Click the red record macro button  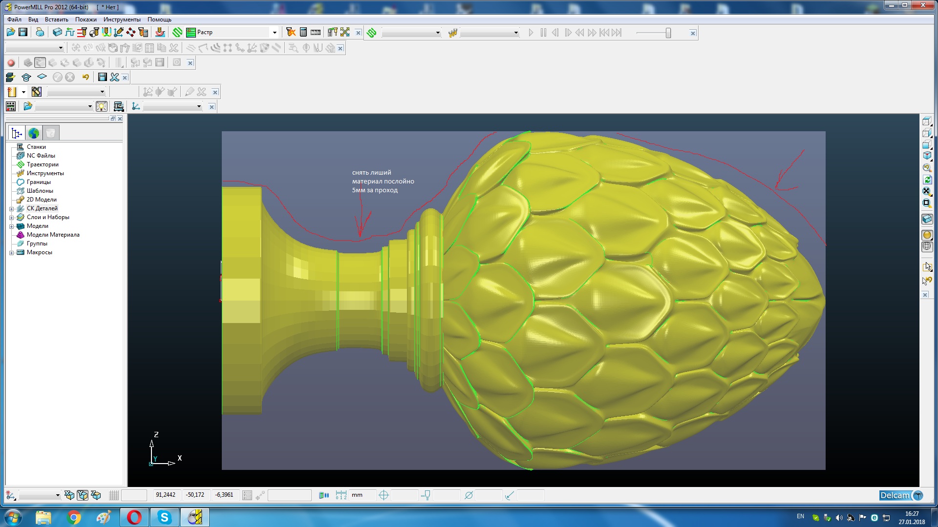coord(11,63)
